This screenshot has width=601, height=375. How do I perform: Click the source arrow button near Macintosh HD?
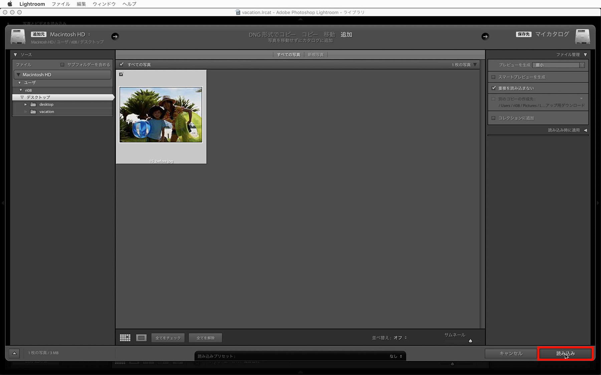point(115,36)
